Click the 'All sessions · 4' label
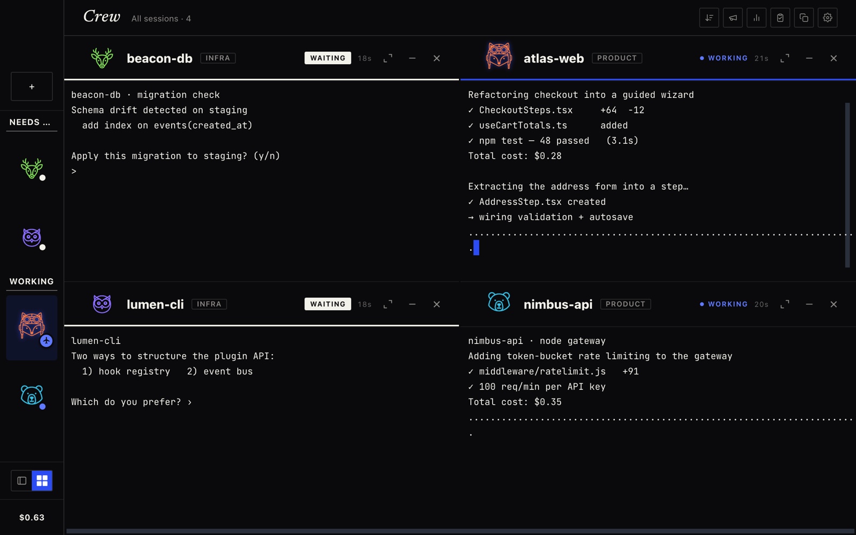 click(x=161, y=18)
